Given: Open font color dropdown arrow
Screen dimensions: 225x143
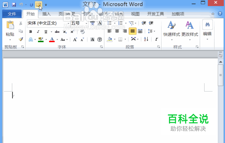Looking at the screenshot, I should 57,39.
